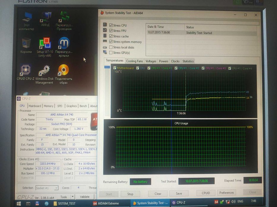
Task: Stop the stability test
Action: point(130,194)
